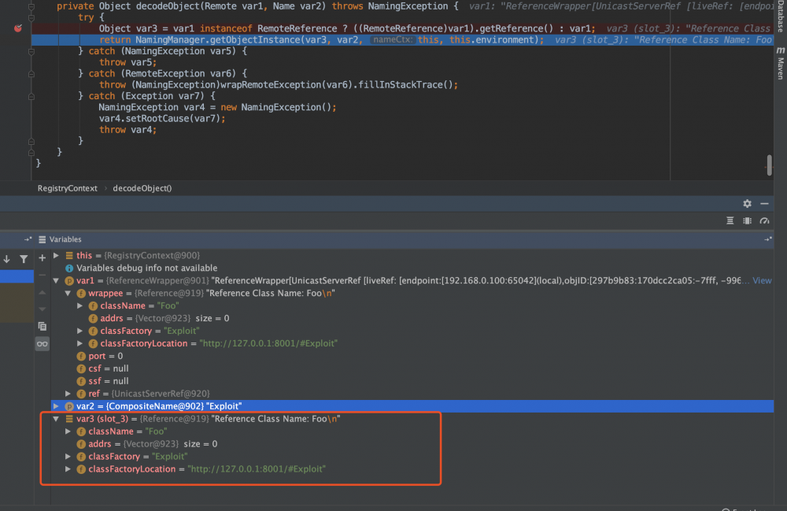Click the filter icon in Variables panel

pyautogui.click(x=24, y=259)
